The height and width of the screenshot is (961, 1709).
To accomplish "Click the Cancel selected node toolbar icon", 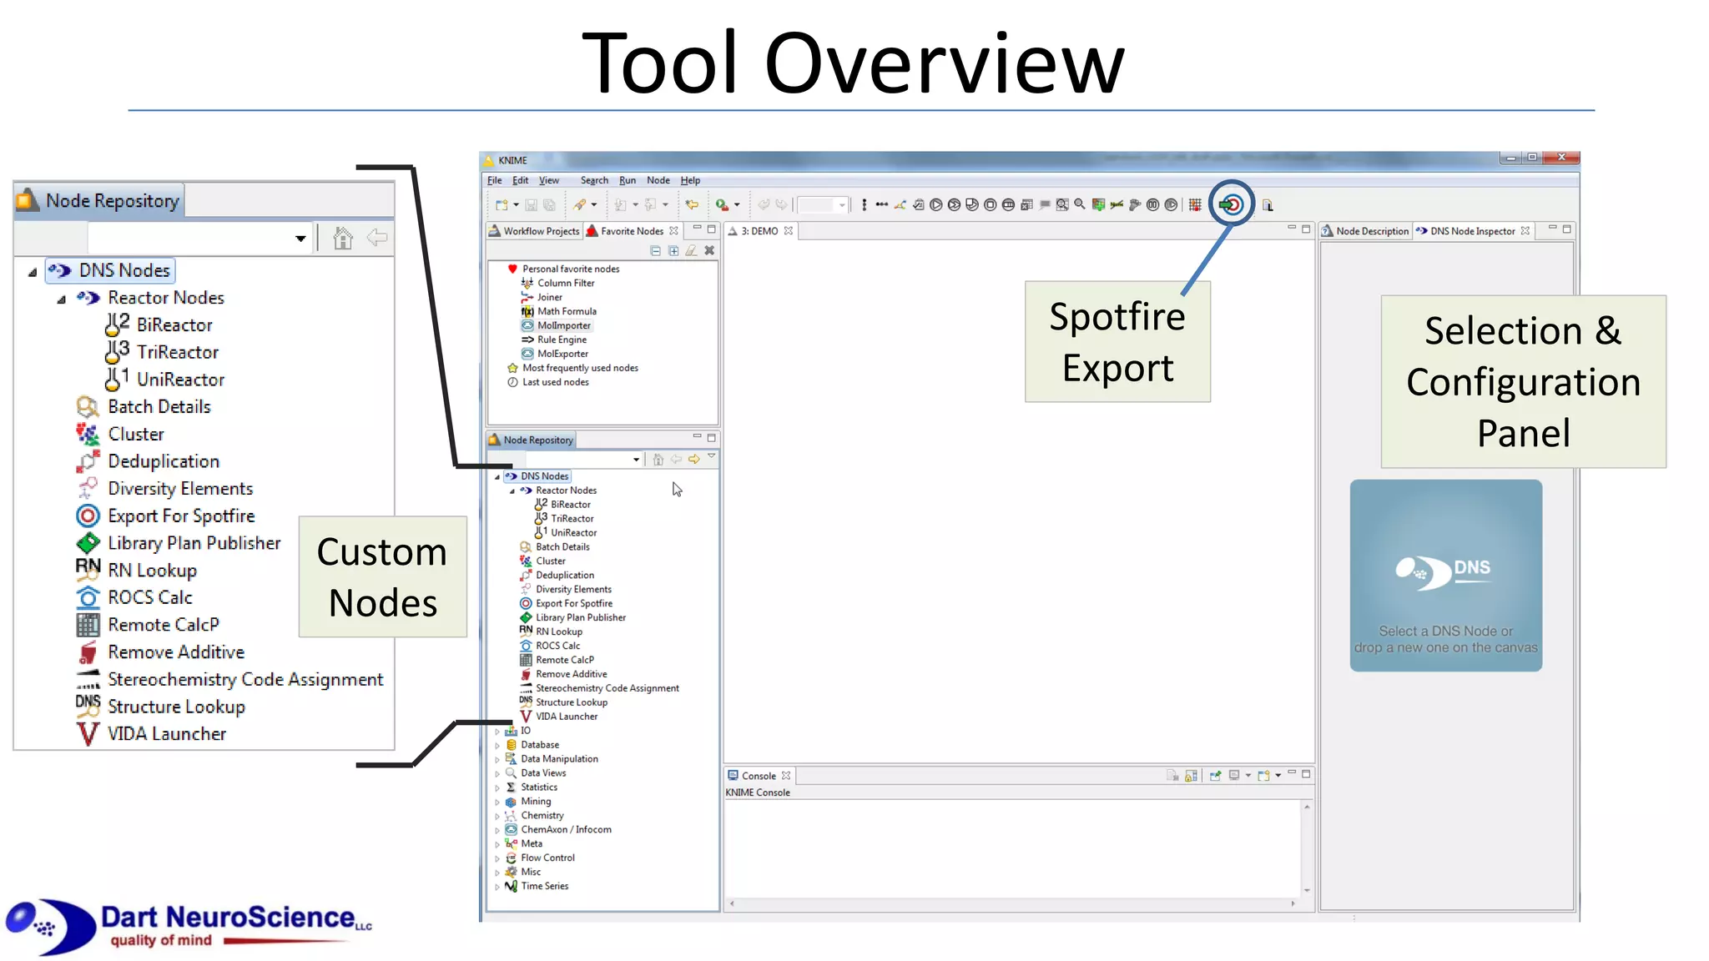I will coord(991,205).
